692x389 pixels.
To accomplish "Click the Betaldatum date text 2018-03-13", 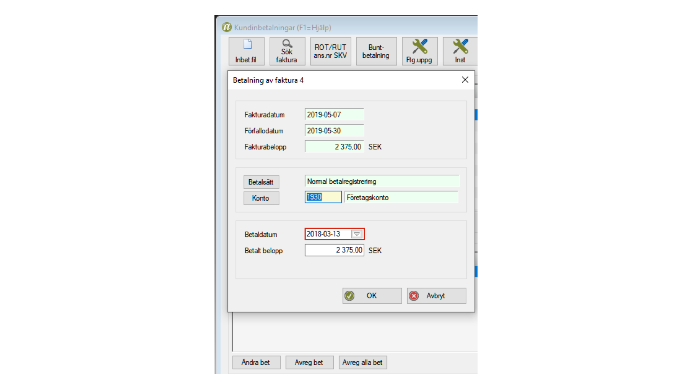I will (x=323, y=234).
